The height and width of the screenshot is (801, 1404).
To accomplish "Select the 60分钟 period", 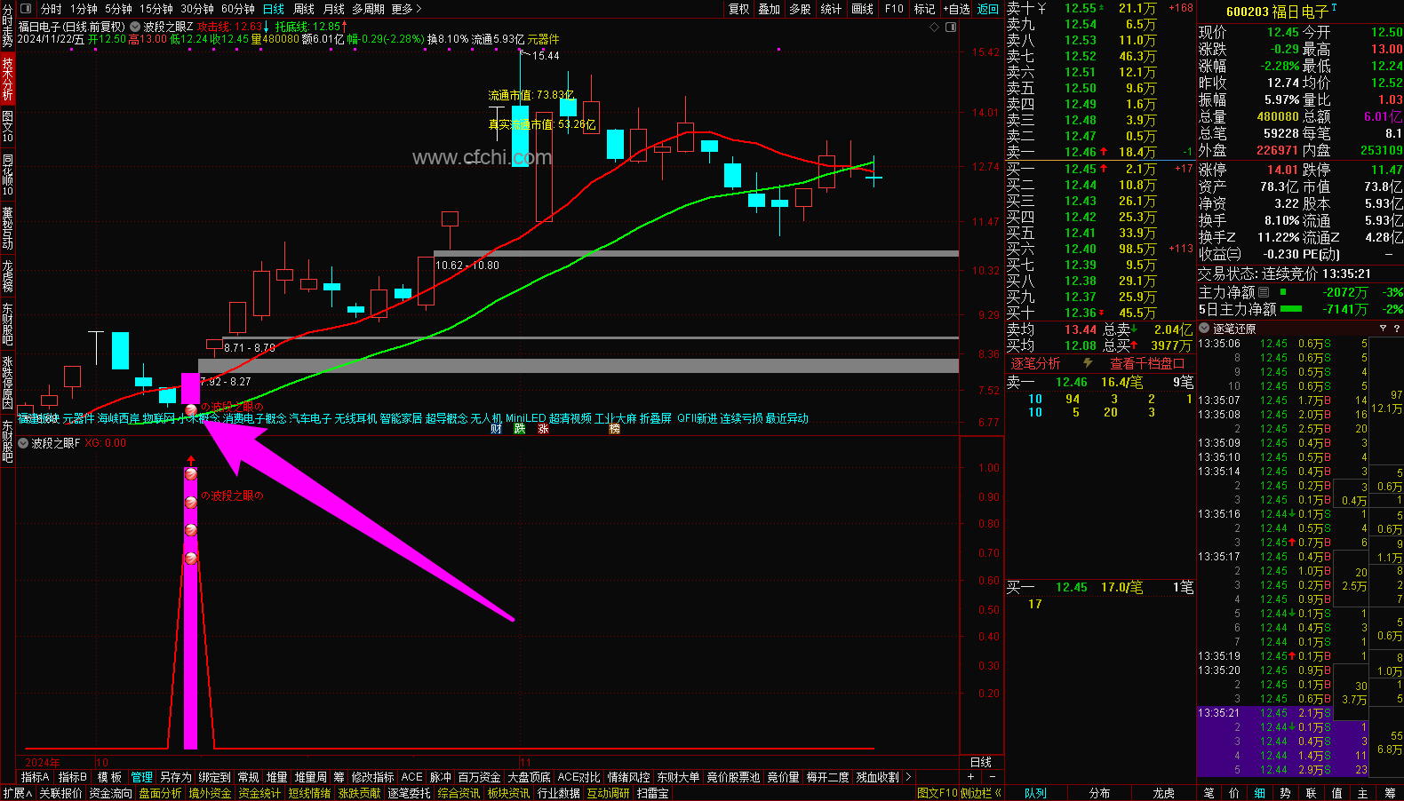I will [x=238, y=9].
